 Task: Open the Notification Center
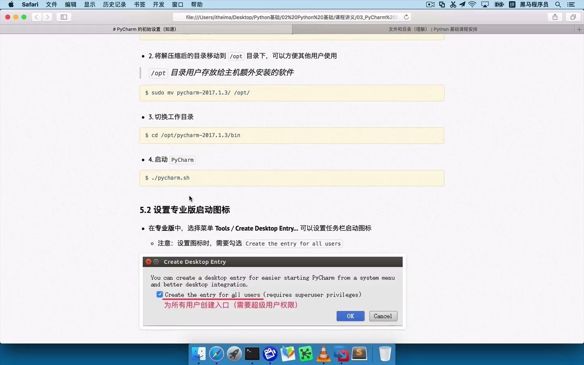[571, 4]
